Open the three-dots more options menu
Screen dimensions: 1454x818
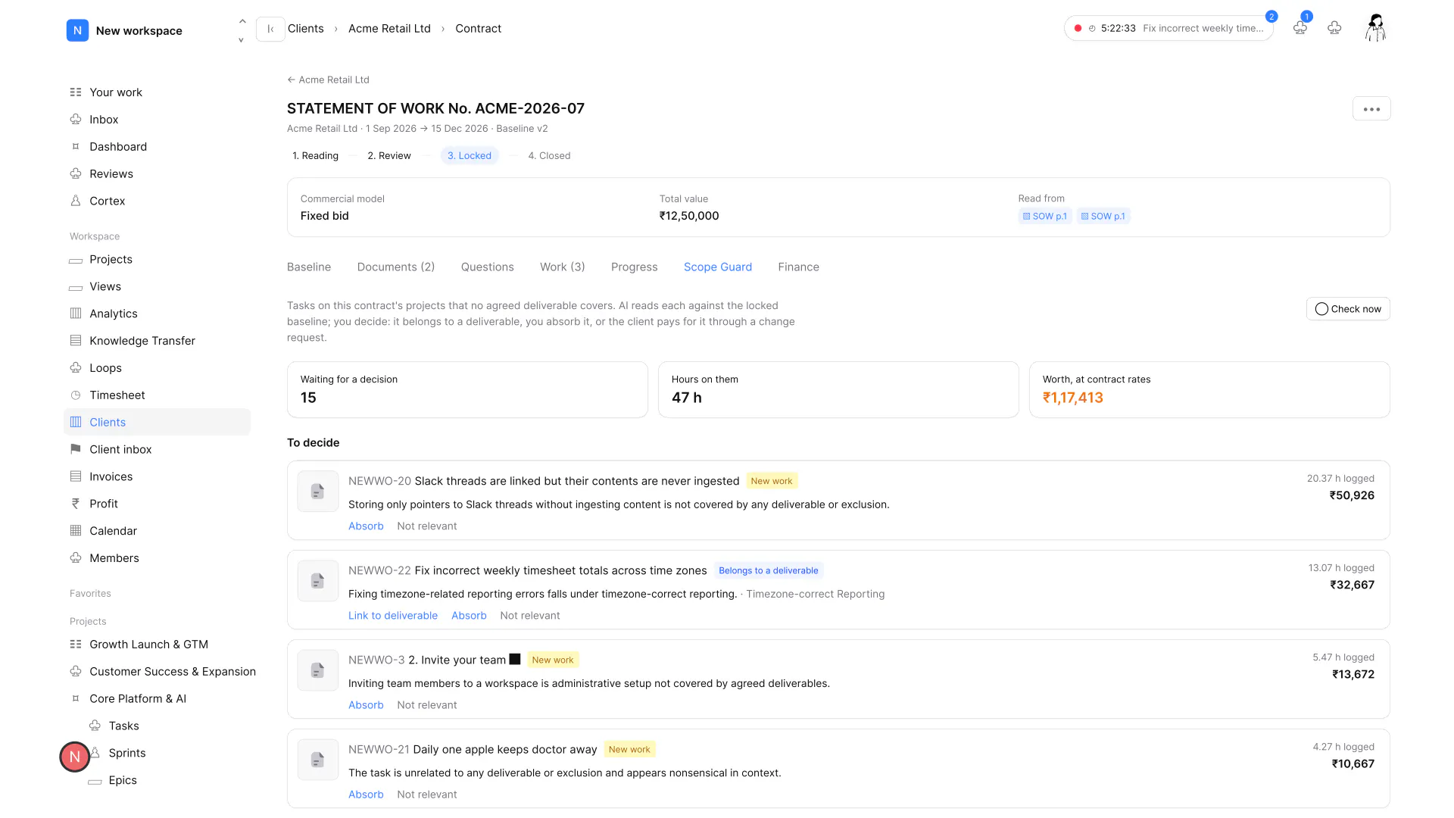(1371, 109)
